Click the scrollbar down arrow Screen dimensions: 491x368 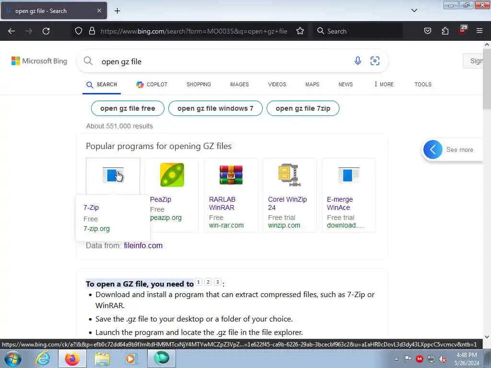point(487,337)
